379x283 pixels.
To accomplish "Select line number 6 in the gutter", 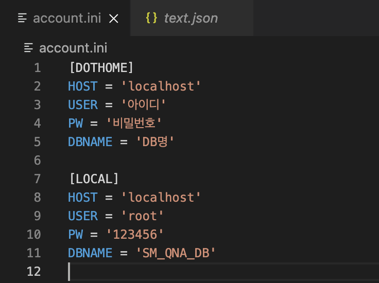I will point(38,161).
